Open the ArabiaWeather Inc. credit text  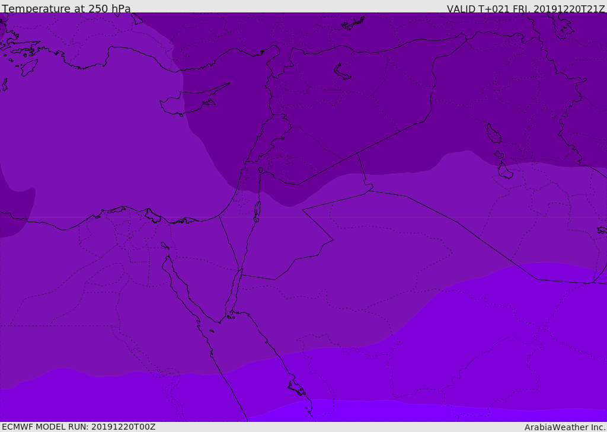(565, 427)
